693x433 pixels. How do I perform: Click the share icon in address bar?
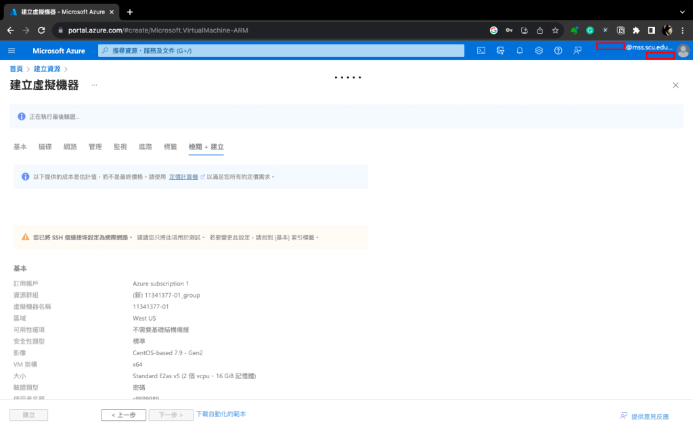point(540,30)
